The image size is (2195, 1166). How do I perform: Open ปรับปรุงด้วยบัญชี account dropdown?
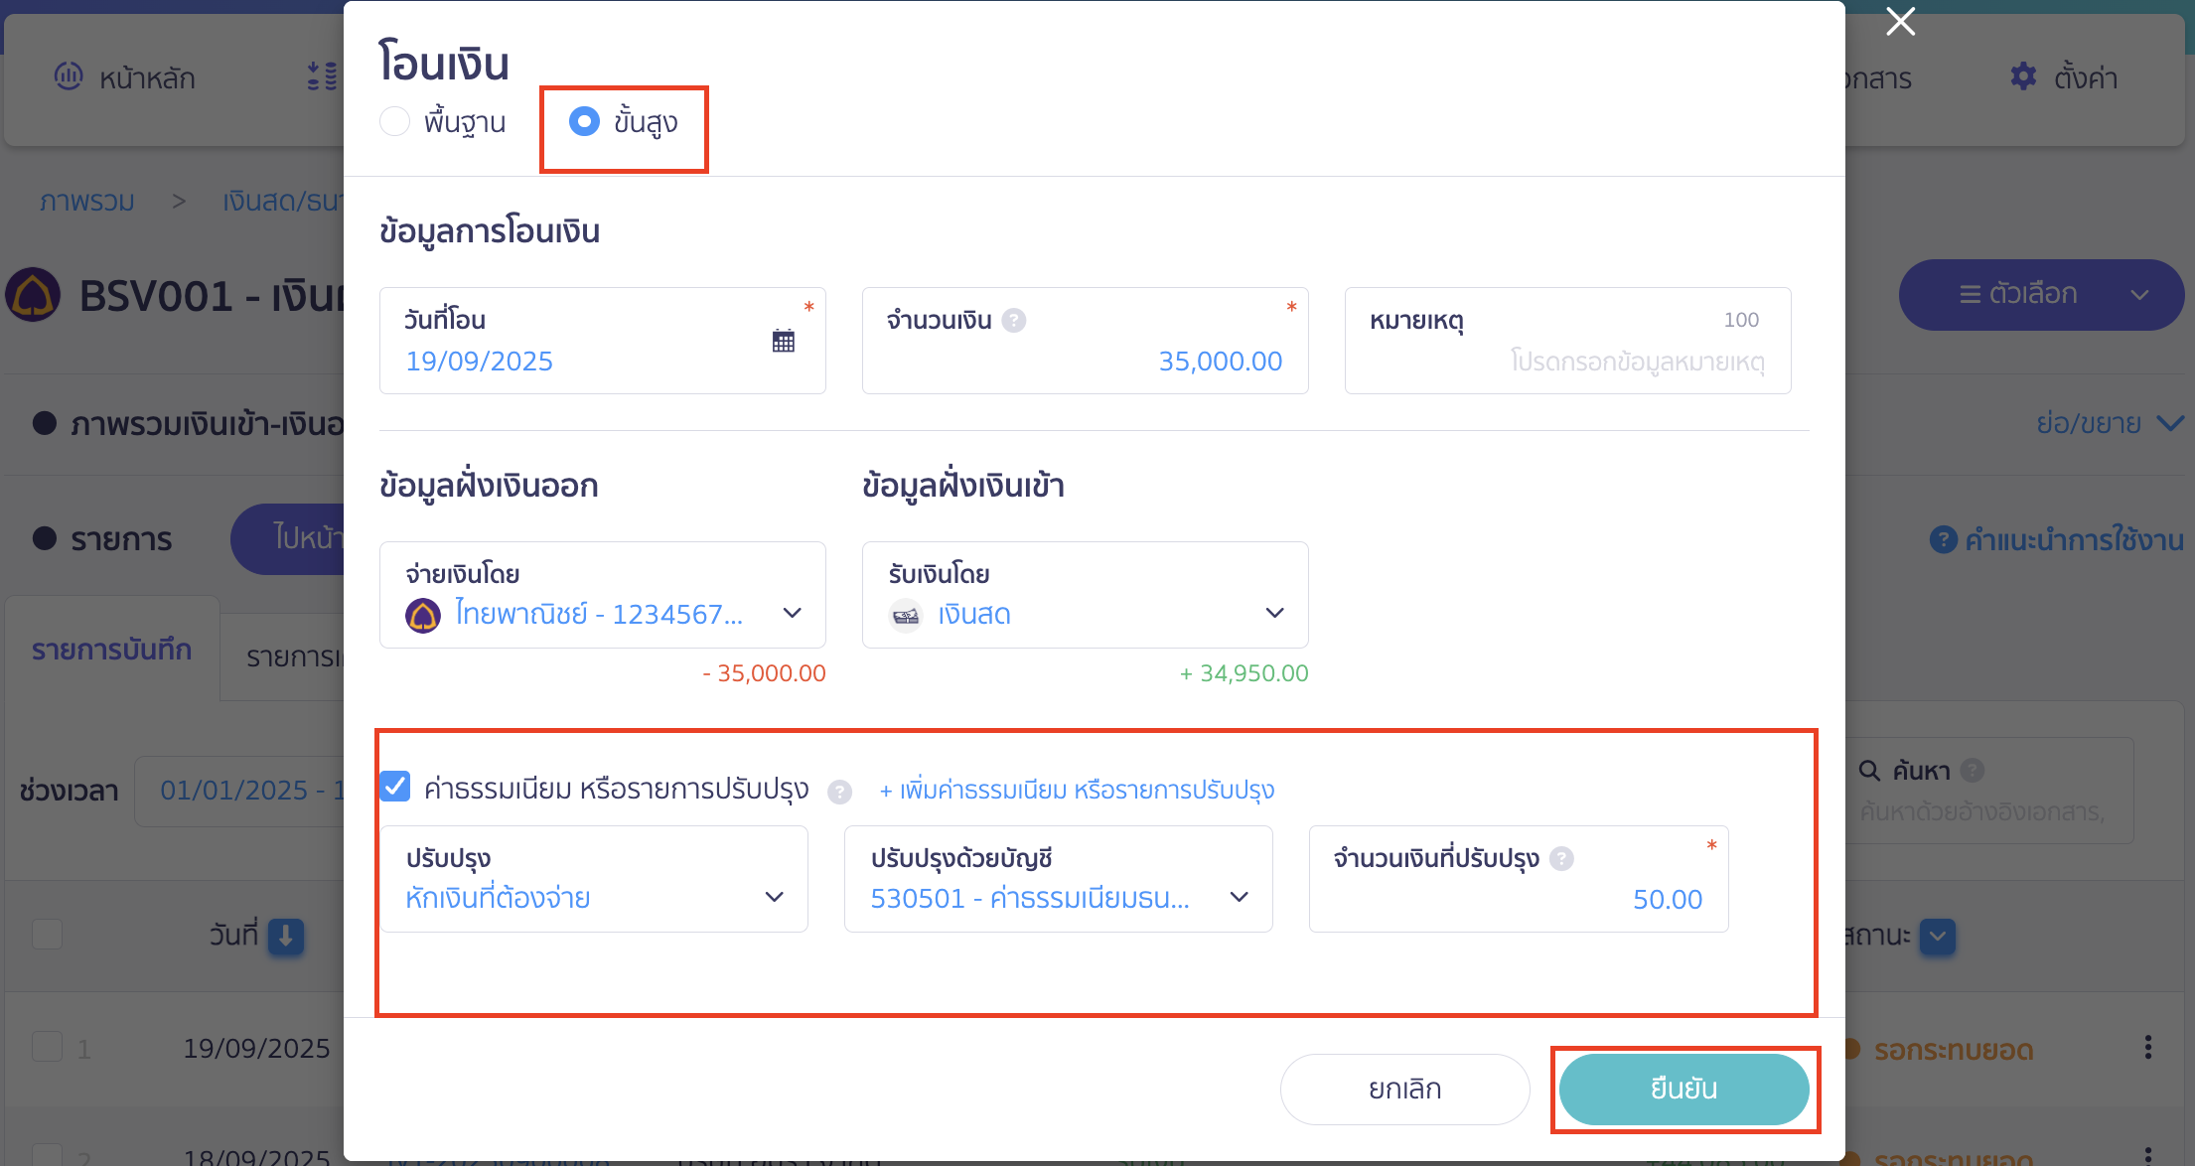(1239, 898)
